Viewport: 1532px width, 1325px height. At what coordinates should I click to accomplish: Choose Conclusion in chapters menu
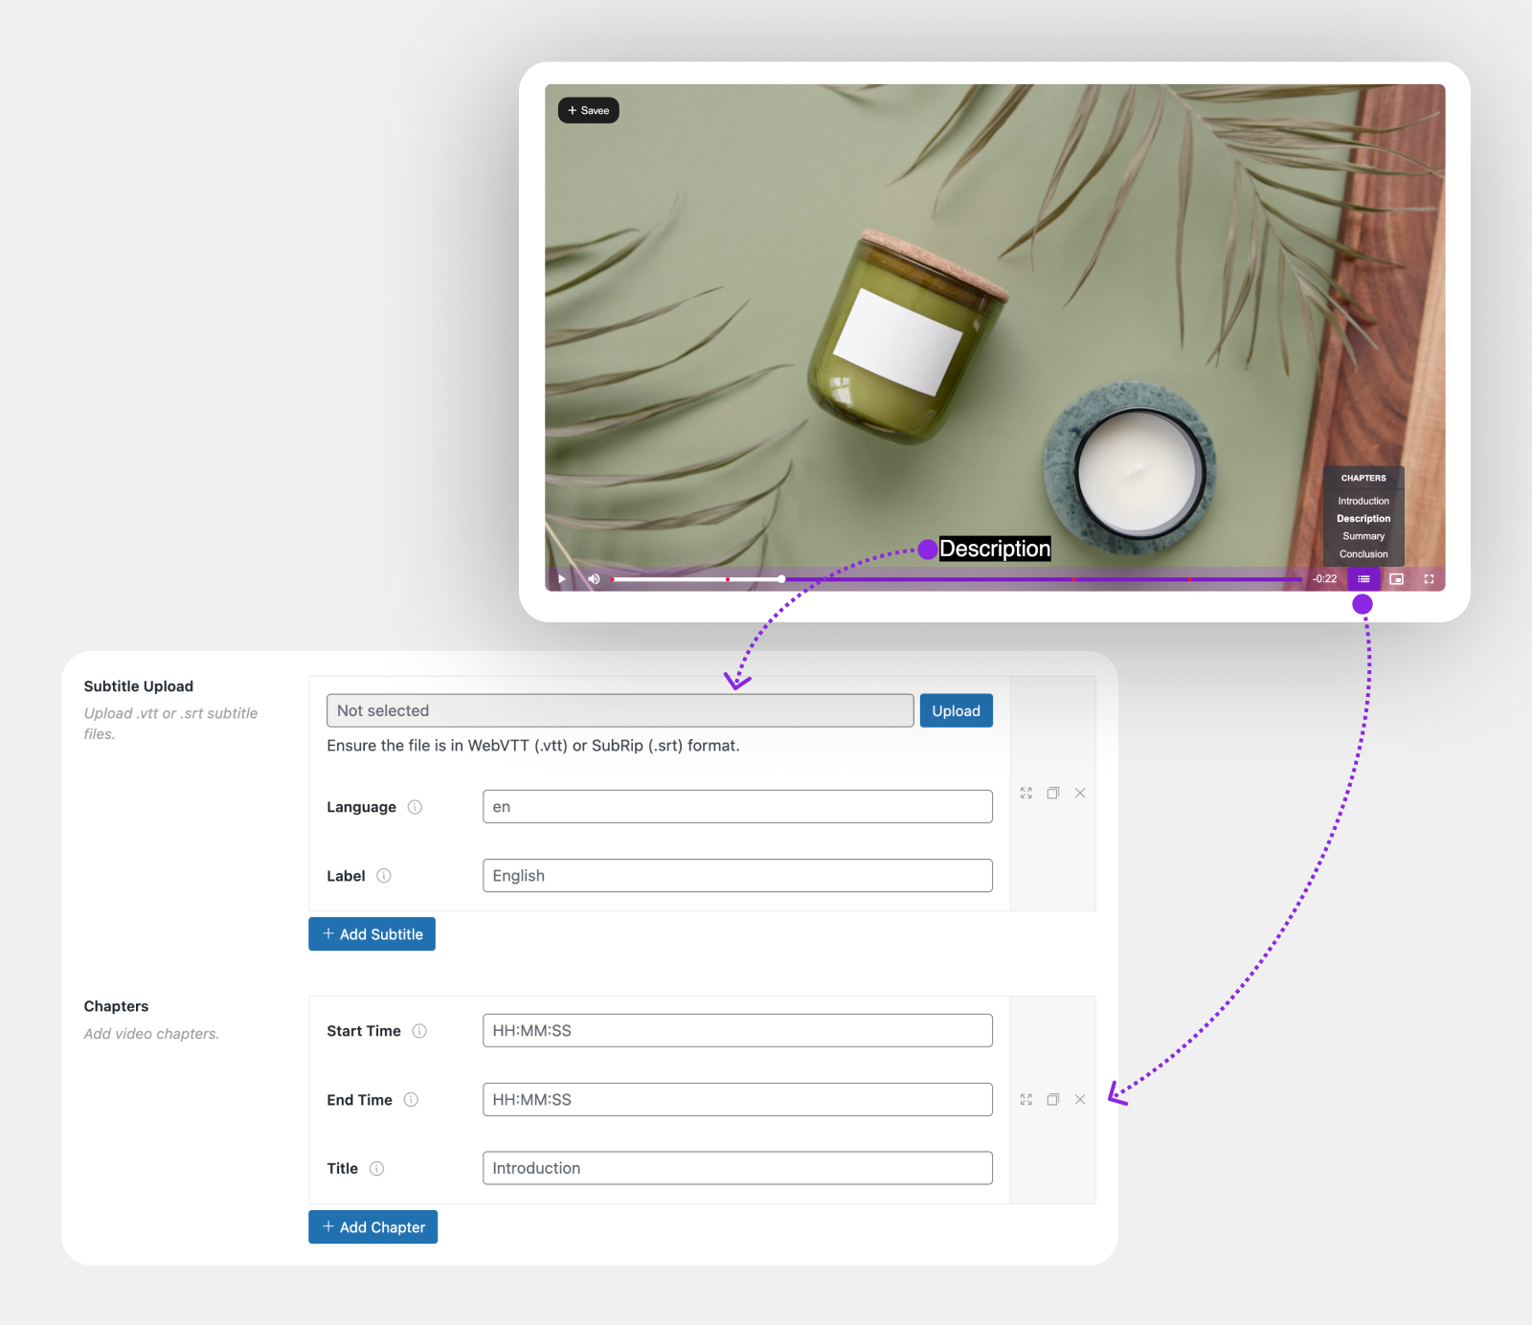(1363, 554)
